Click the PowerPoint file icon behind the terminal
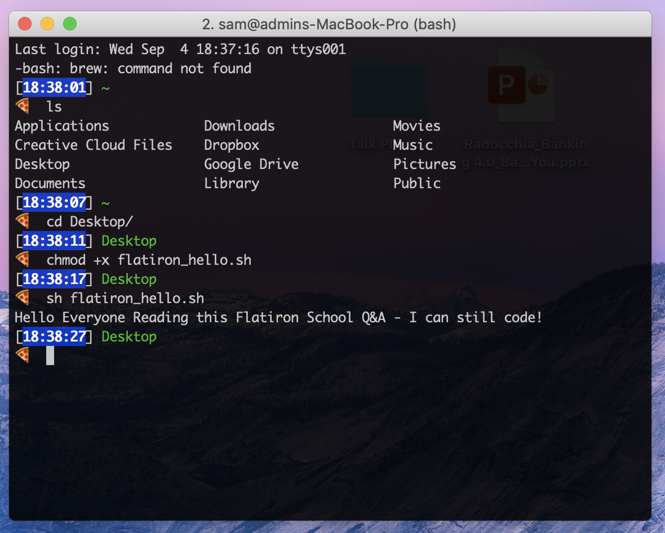 click(521, 85)
